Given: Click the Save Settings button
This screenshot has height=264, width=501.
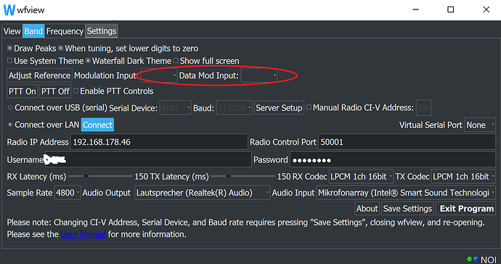Looking at the screenshot, I should 408,209.
